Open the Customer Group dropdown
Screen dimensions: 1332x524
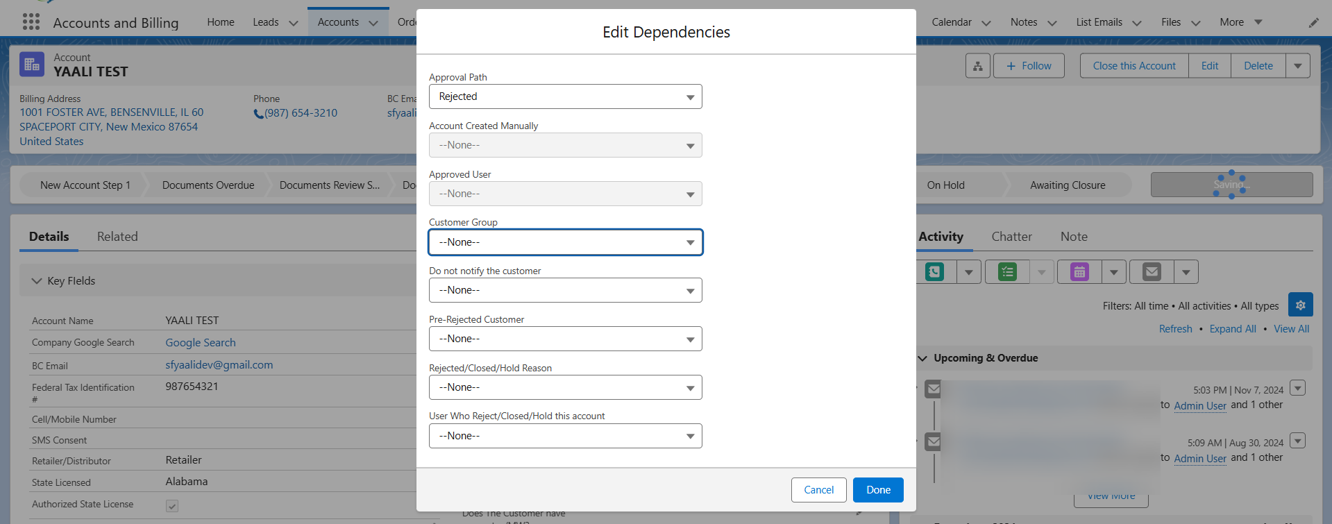(x=565, y=242)
